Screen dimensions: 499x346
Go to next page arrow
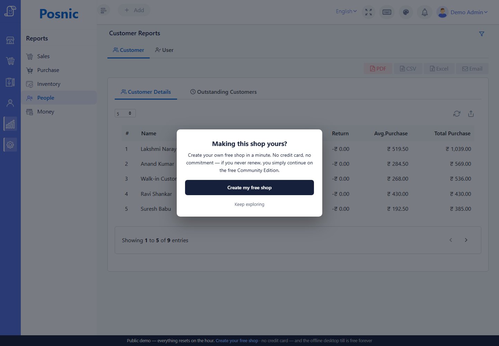466,240
